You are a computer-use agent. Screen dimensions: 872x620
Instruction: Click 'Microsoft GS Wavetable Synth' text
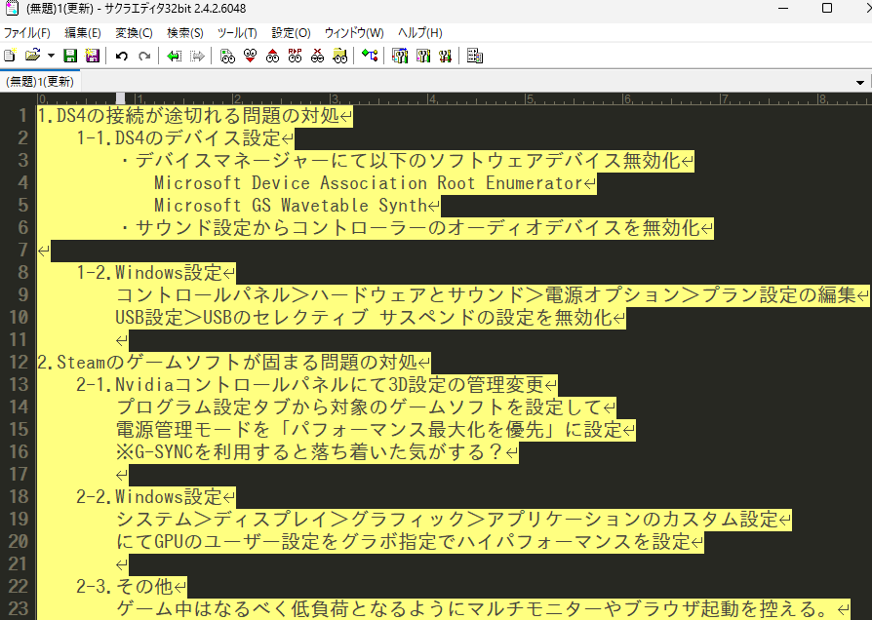pos(291,205)
